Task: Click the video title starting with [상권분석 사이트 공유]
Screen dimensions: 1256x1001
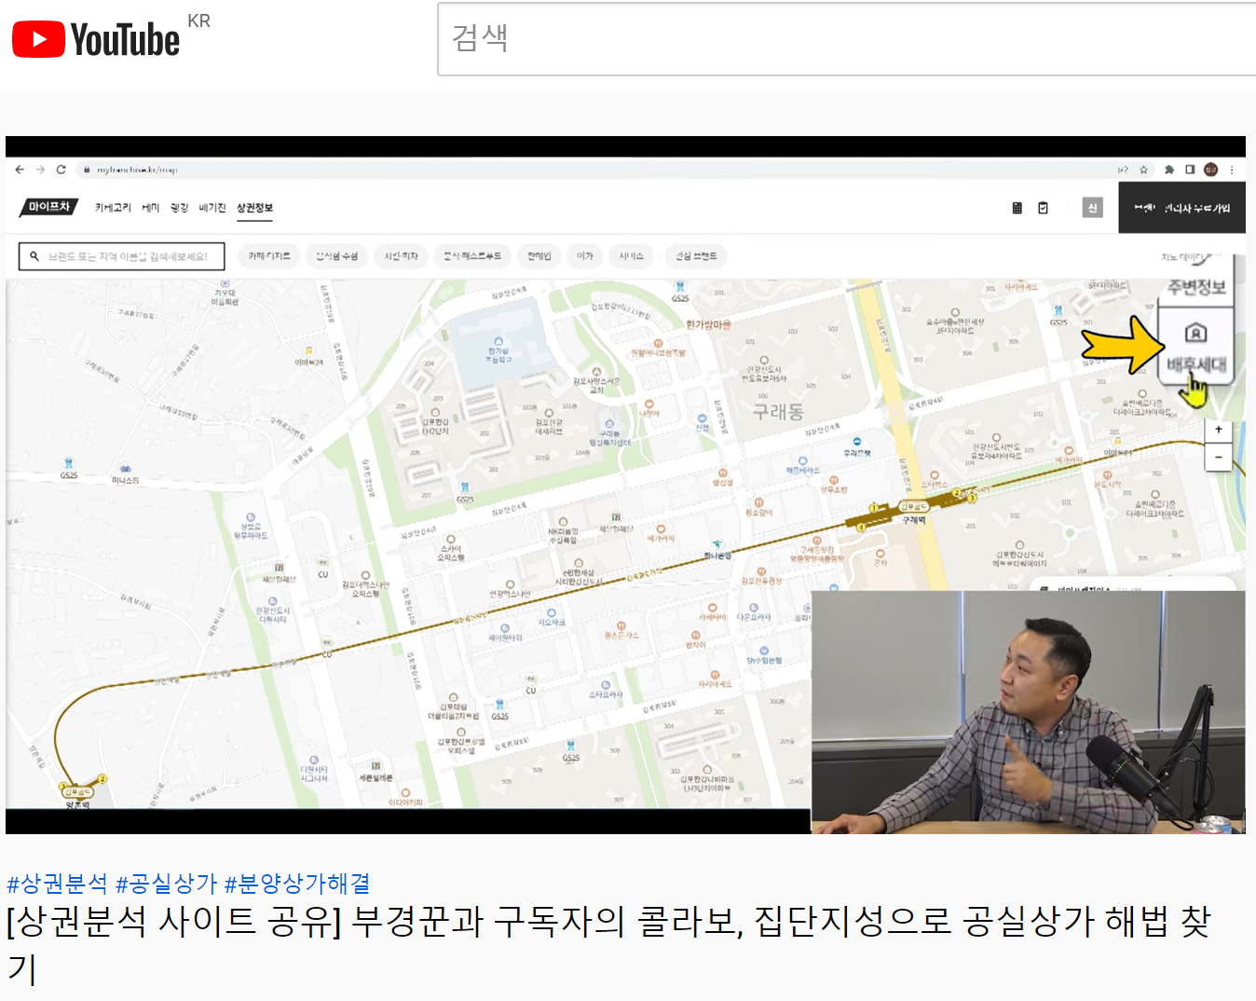Action: coord(608,944)
